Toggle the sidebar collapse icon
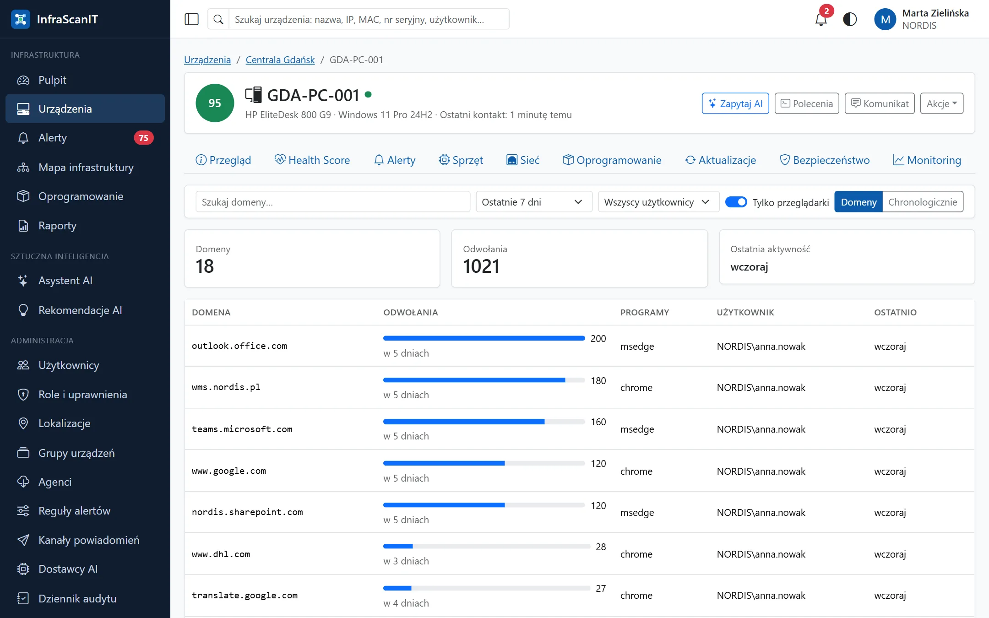Image resolution: width=989 pixels, height=618 pixels. pyautogui.click(x=191, y=19)
